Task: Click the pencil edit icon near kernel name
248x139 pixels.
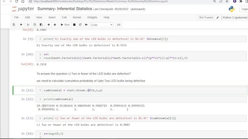Action: point(218,18)
